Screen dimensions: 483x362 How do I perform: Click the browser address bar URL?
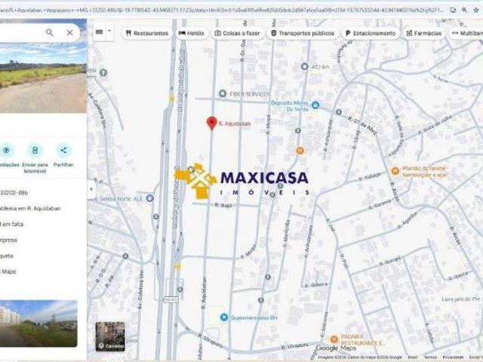coord(222,10)
